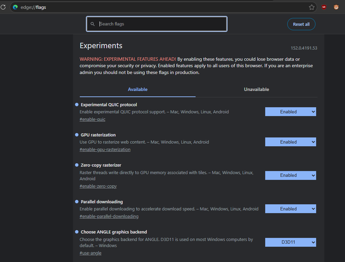The height and width of the screenshot is (262, 345).
Task: Open the #enable-zero-copy link
Action: coord(98,186)
